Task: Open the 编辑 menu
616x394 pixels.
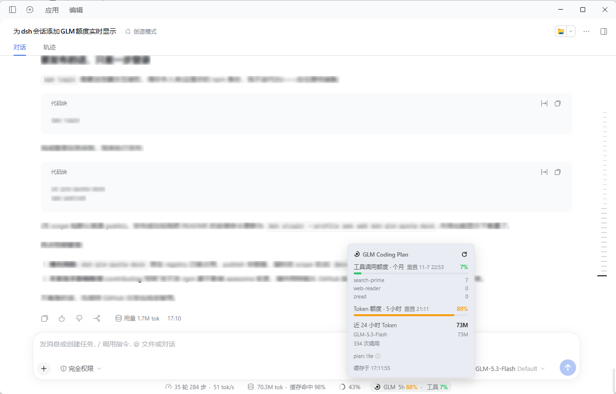Action: point(76,10)
